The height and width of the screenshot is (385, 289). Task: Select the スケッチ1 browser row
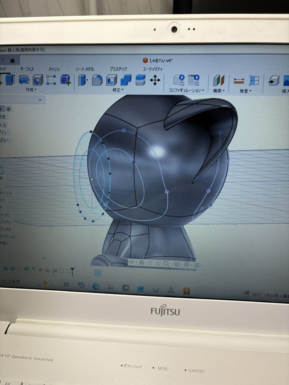[5, 215]
